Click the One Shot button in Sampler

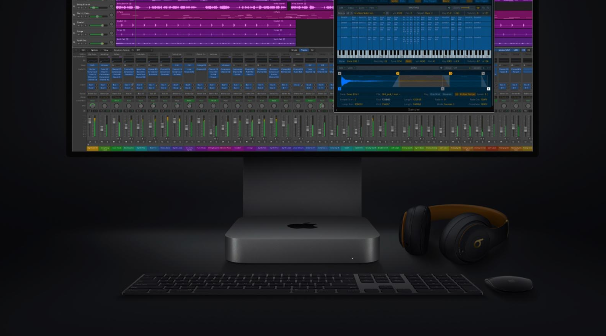[x=435, y=94]
